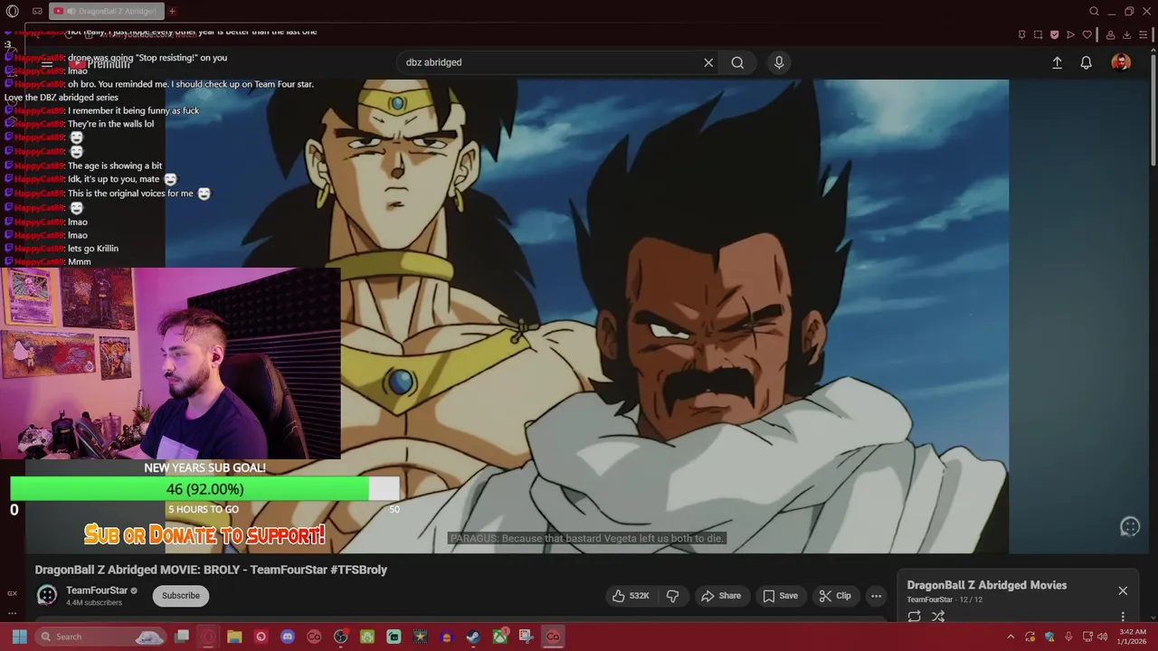Open the TeamFourStar channel name link
Viewport: 1158px width, 651px height.
pos(97,590)
